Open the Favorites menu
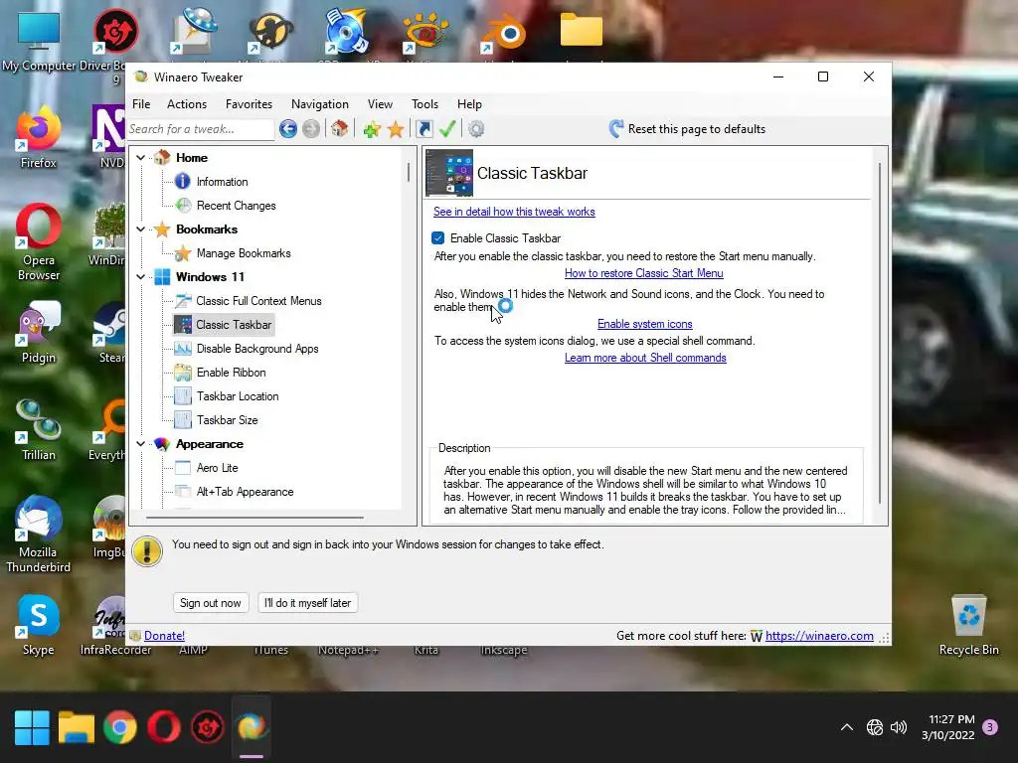 point(249,103)
